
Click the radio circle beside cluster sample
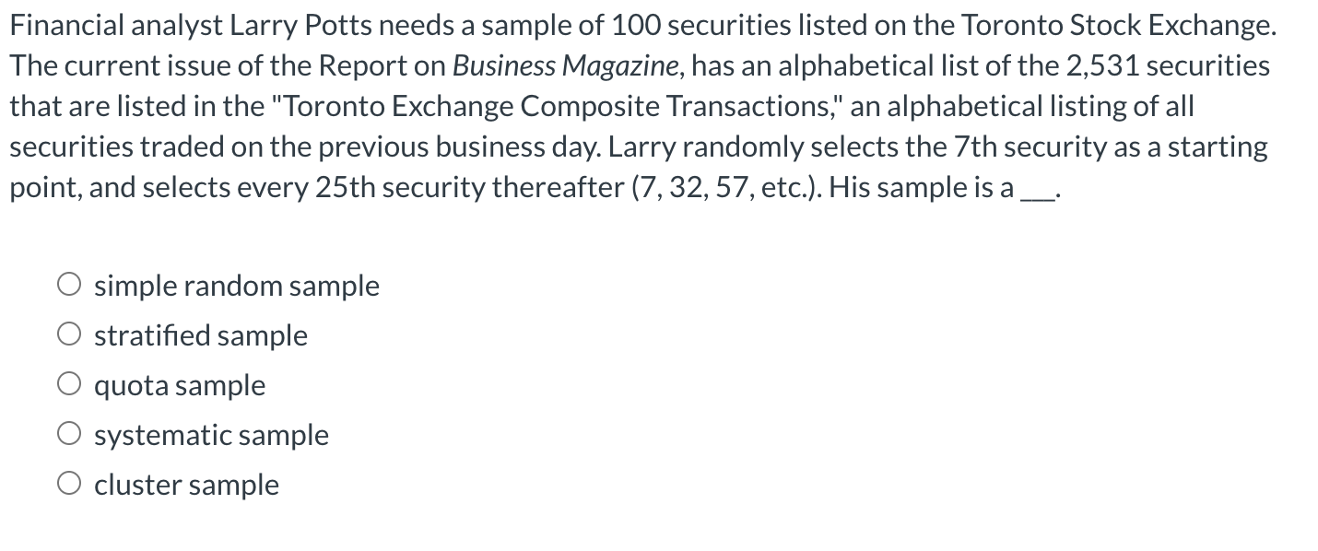[x=69, y=483]
